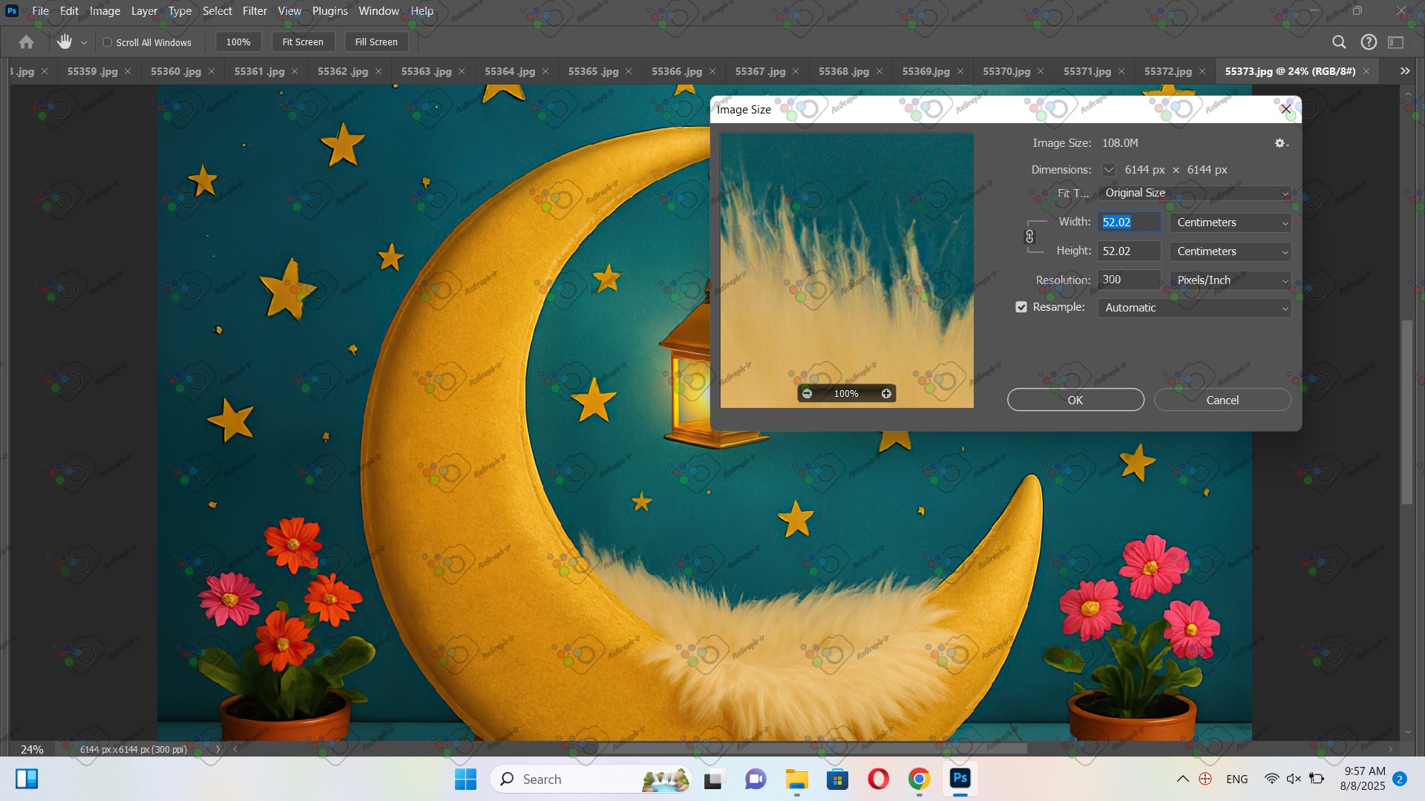Show hidden document tabs double-arrow
Viewport: 1425px width, 801px height.
pyautogui.click(x=1404, y=71)
